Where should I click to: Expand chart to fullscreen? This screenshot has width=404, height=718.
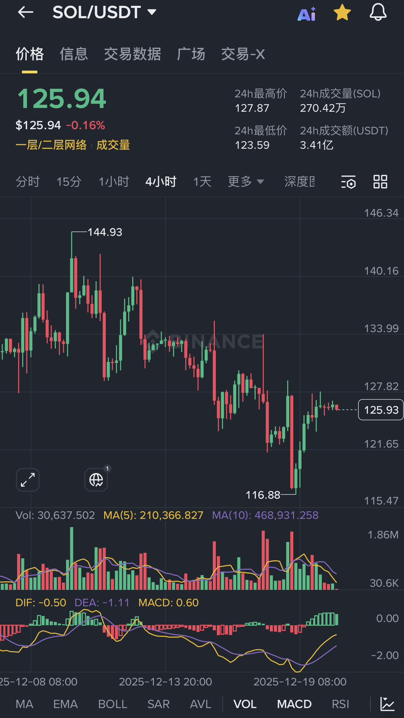[x=28, y=480]
